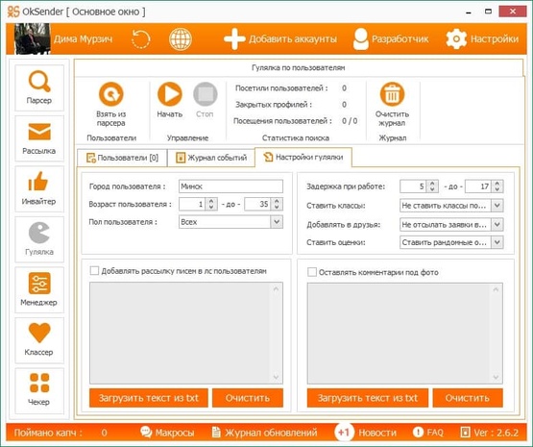Click Посетили пользователей statistic label
This screenshot has height=447, width=533.
point(281,88)
